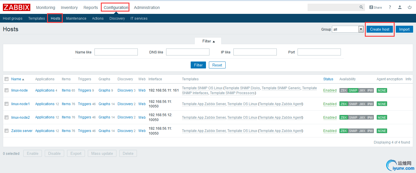
Task: Click the Export button
Action: (x=76, y=153)
